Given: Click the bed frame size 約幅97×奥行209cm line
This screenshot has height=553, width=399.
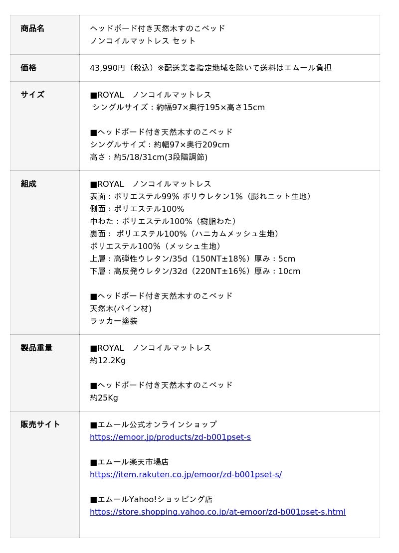Looking at the screenshot, I should pos(160,144).
